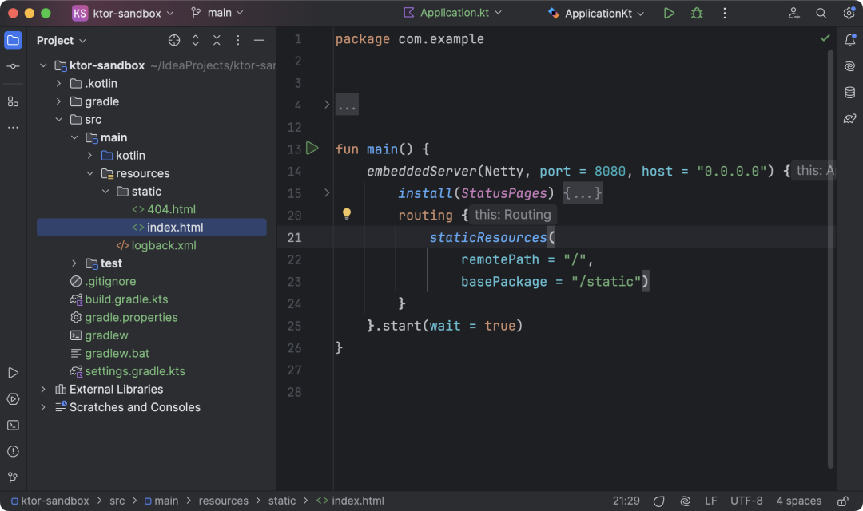Open the Database tool window
Screen dimensions: 863x511
click(849, 93)
